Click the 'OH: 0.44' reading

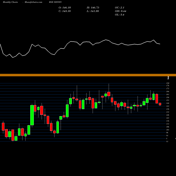coord(120,11)
